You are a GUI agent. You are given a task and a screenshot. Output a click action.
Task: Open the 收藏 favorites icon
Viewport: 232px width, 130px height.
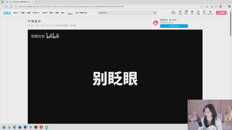click(x=198, y=13)
